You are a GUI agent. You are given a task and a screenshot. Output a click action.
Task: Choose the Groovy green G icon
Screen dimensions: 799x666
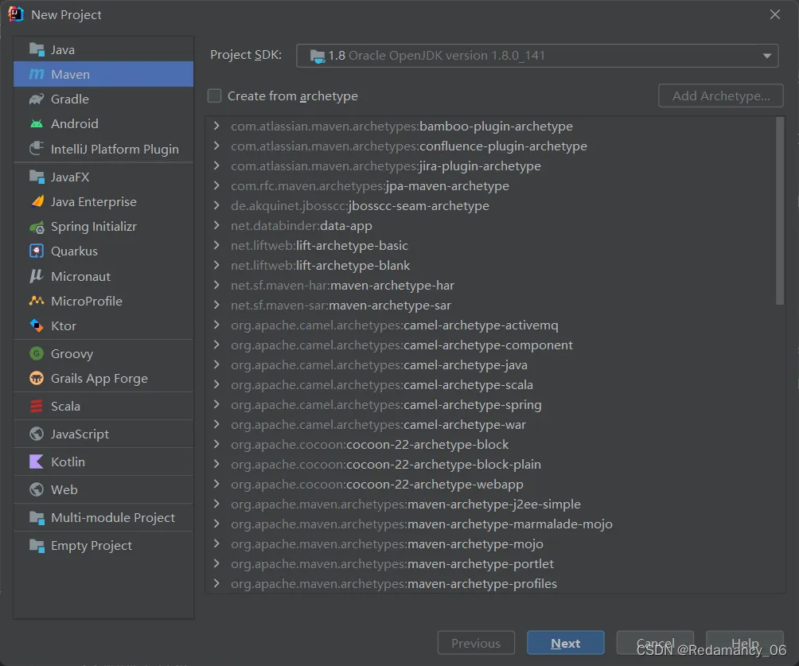37,353
